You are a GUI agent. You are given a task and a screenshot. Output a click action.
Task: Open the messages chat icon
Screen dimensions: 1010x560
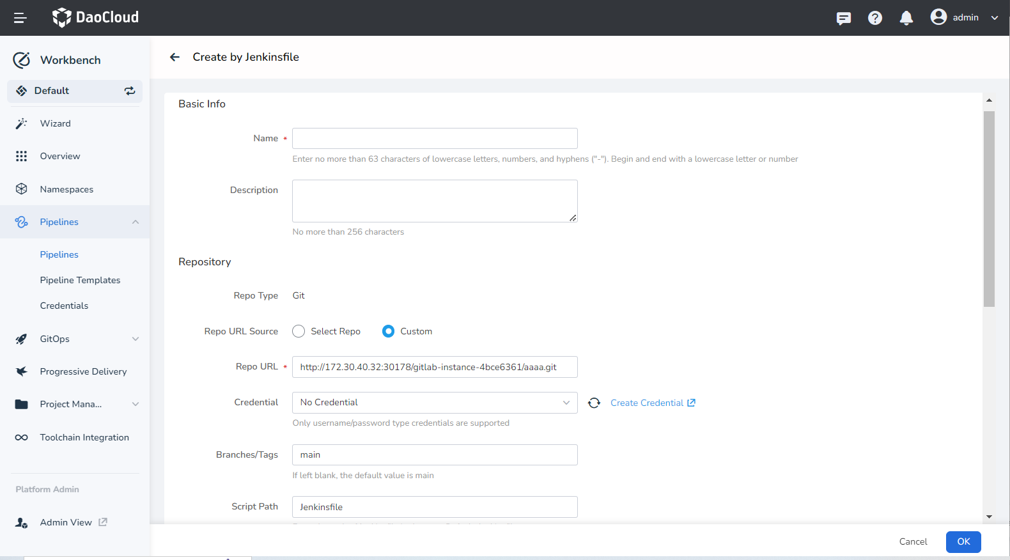coord(843,18)
